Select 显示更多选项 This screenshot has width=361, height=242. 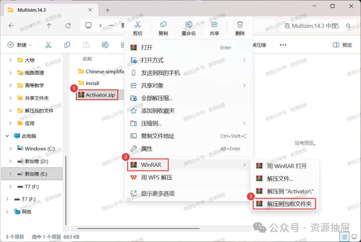(x=189, y=194)
